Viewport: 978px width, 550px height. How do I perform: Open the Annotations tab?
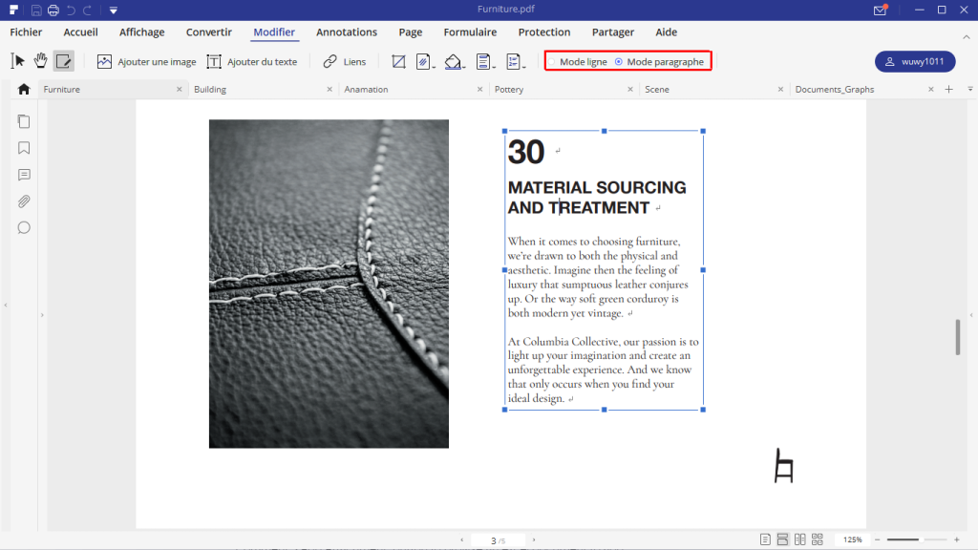(x=346, y=32)
